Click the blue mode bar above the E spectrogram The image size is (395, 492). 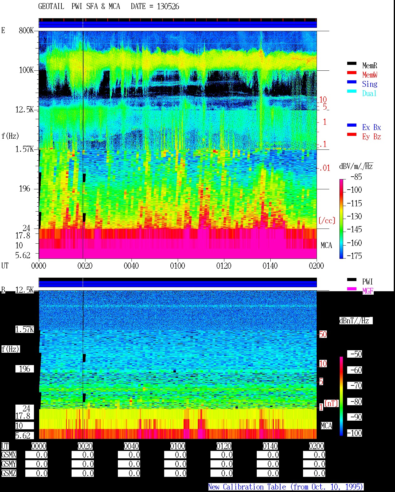tap(178, 24)
